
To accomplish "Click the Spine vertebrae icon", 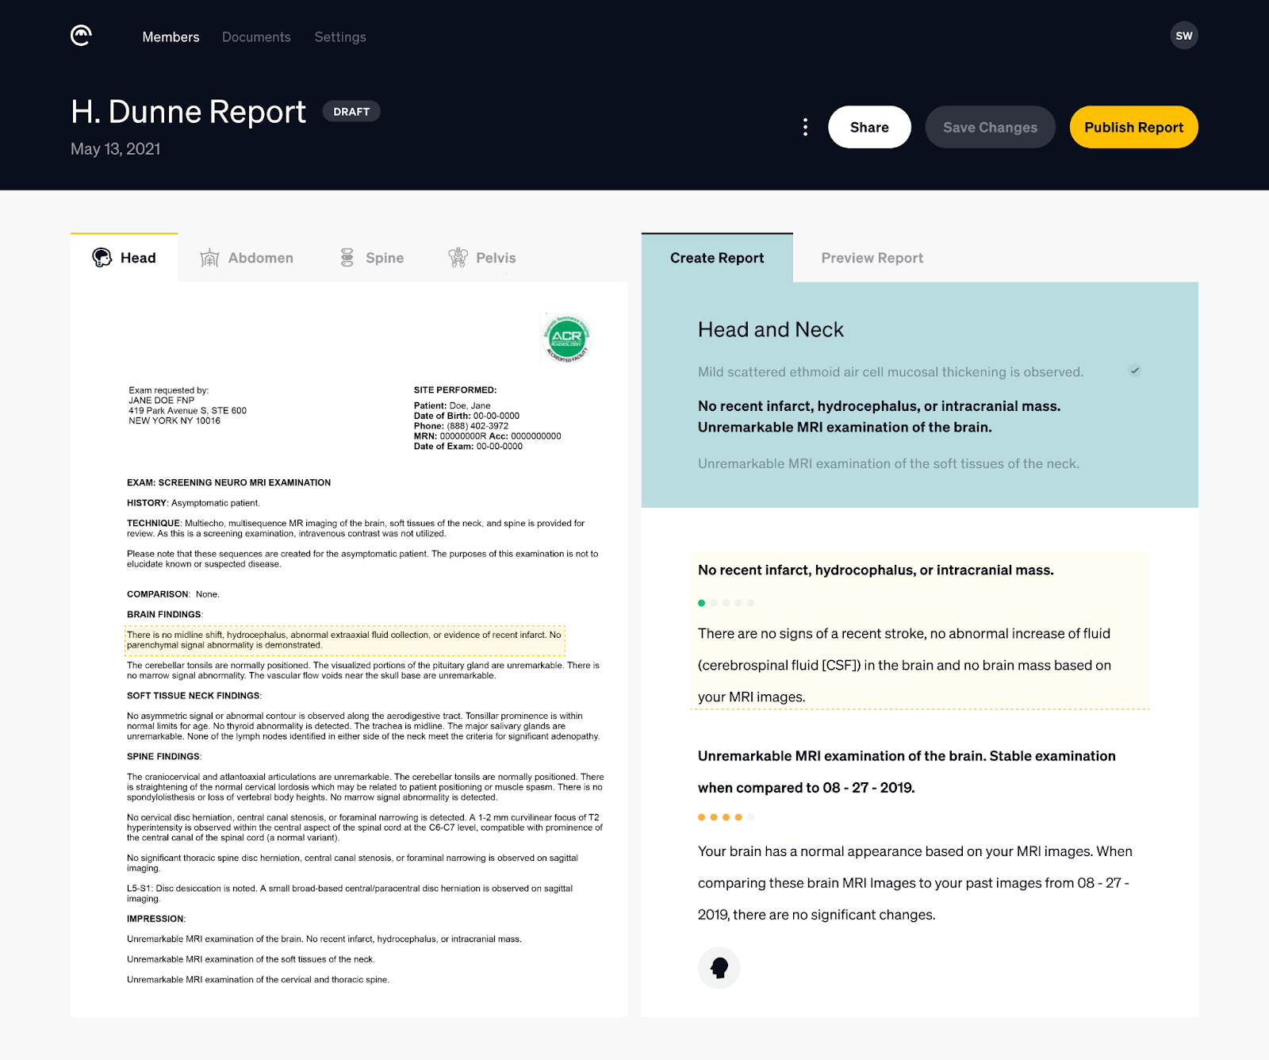I will tap(347, 257).
